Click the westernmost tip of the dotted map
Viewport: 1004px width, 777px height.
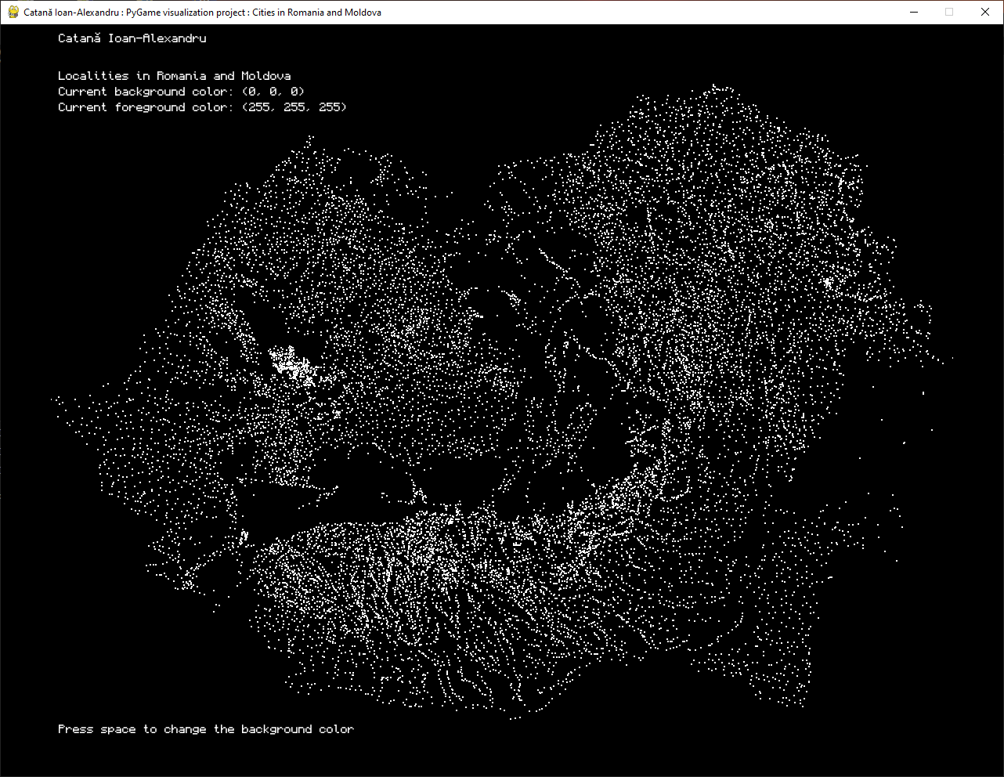(x=54, y=399)
